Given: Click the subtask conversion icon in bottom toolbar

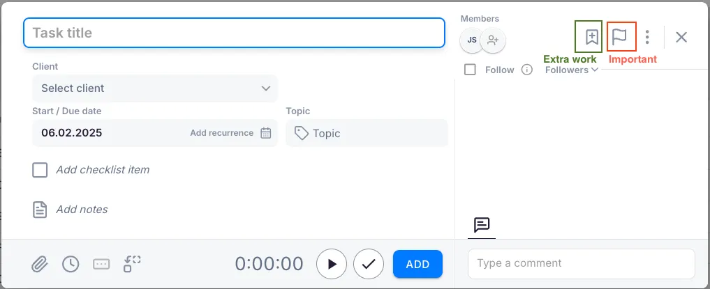Looking at the screenshot, I should 132,264.
